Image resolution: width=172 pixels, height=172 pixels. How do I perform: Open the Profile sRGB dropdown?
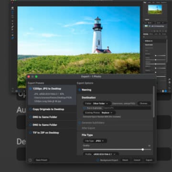pos(101,154)
